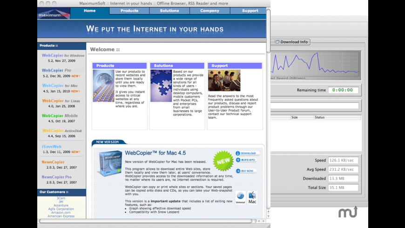This screenshot has width=405, height=228.
Task: Open the Home navigation tab
Action: coord(90,11)
